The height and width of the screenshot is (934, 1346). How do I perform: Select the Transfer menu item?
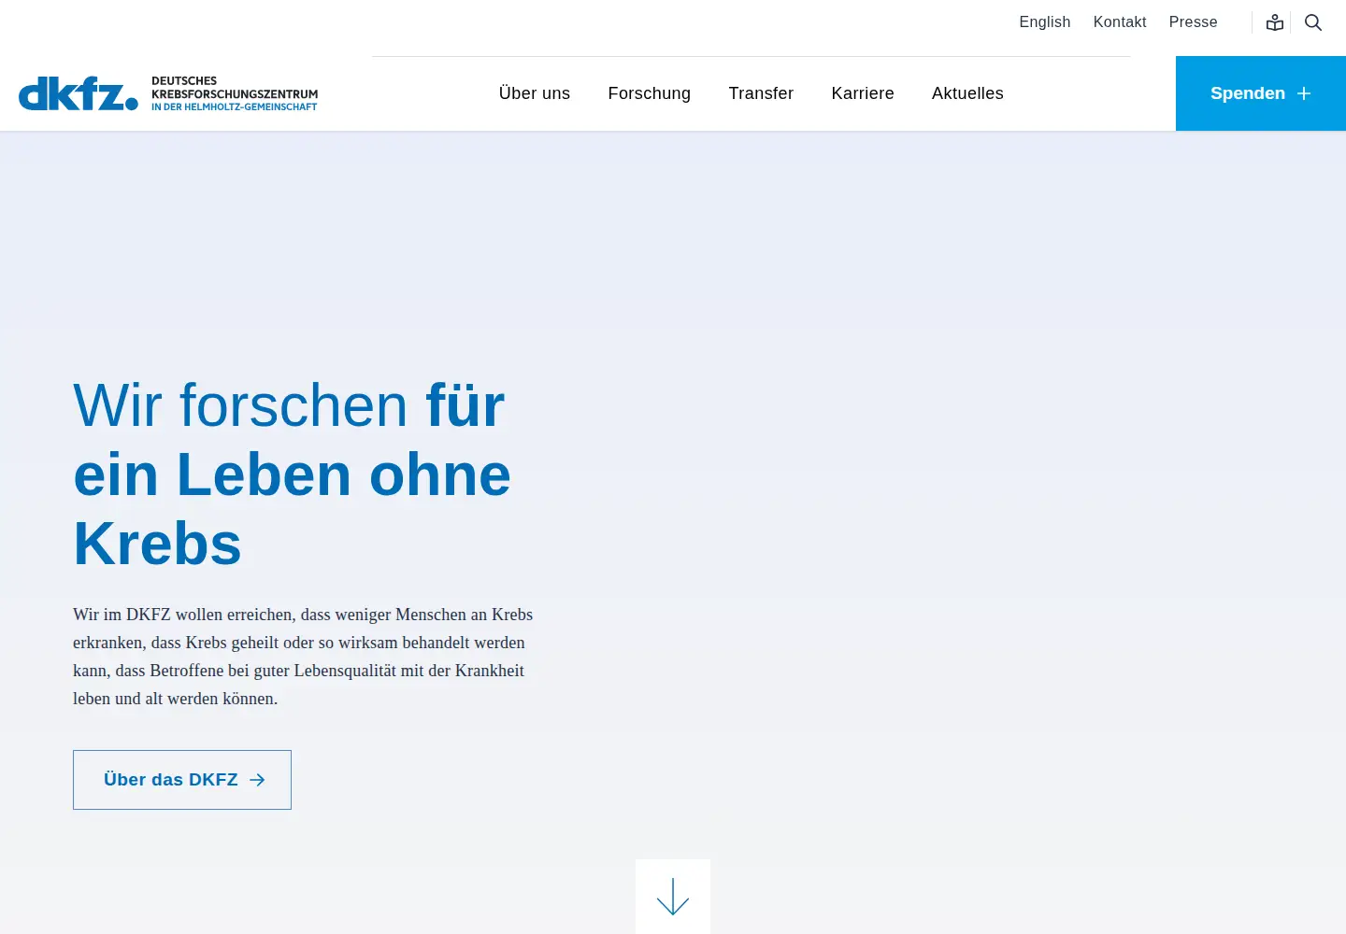click(x=761, y=93)
